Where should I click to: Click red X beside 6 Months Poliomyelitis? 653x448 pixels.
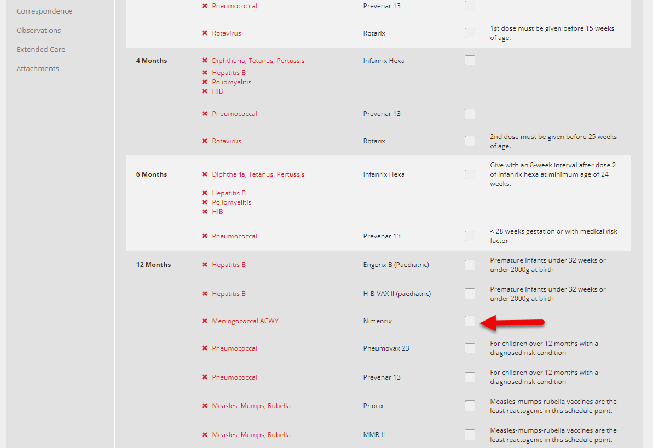pos(205,202)
